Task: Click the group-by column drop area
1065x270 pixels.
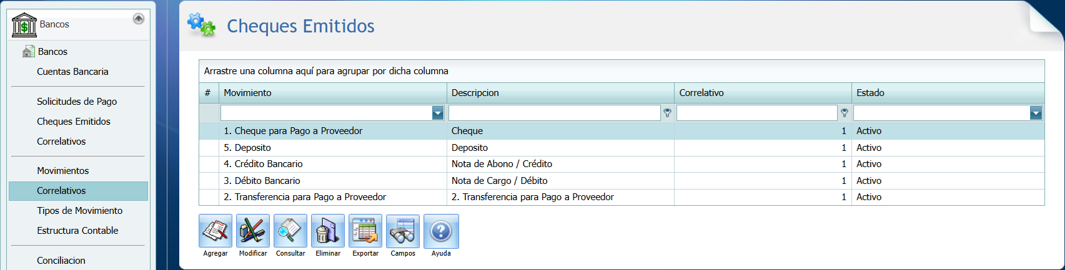Action: (622, 71)
